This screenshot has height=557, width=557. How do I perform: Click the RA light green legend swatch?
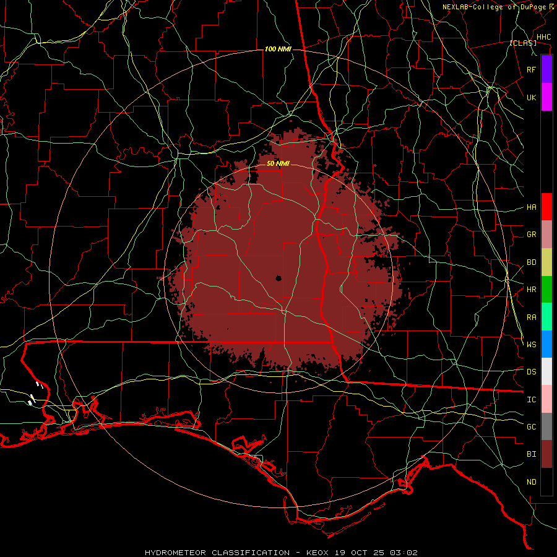[546, 317]
